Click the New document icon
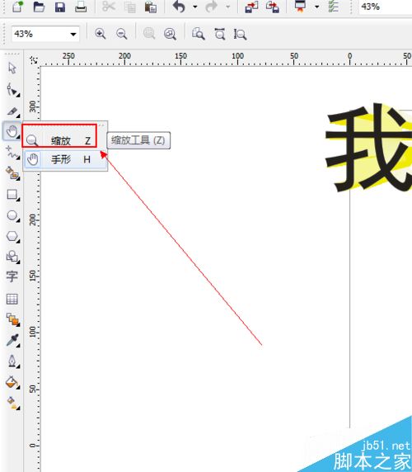The image size is (412, 472). [17, 6]
